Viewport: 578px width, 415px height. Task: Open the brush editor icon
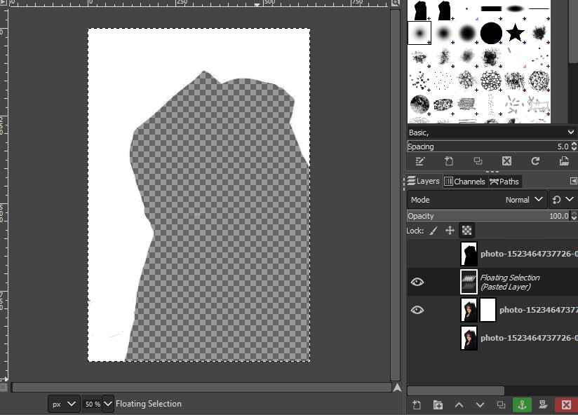[x=419, y=161]
